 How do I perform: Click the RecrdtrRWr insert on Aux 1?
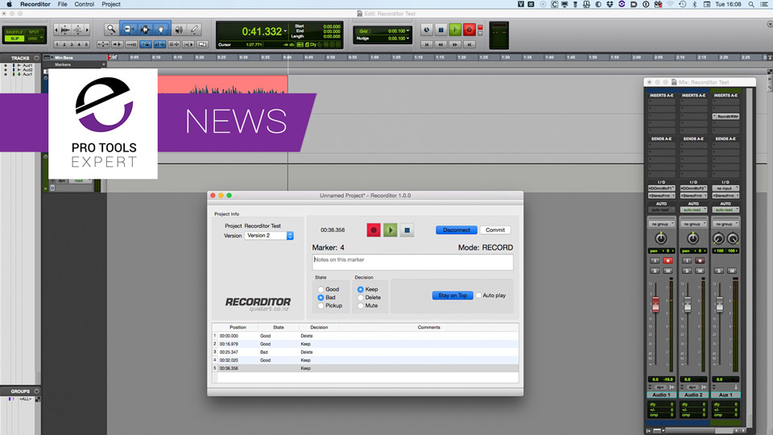(x=725, y=116)
